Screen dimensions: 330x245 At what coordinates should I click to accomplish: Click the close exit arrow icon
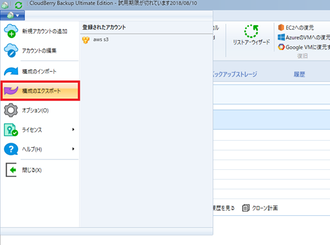click(x=11, y=170)
